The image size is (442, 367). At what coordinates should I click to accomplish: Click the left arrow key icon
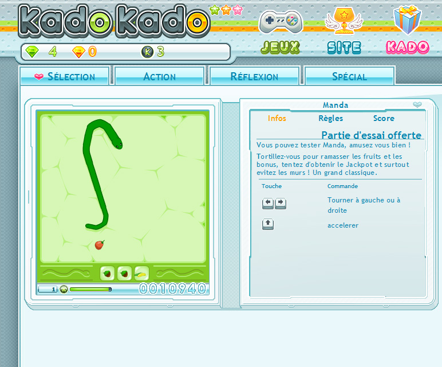(268, 204)
